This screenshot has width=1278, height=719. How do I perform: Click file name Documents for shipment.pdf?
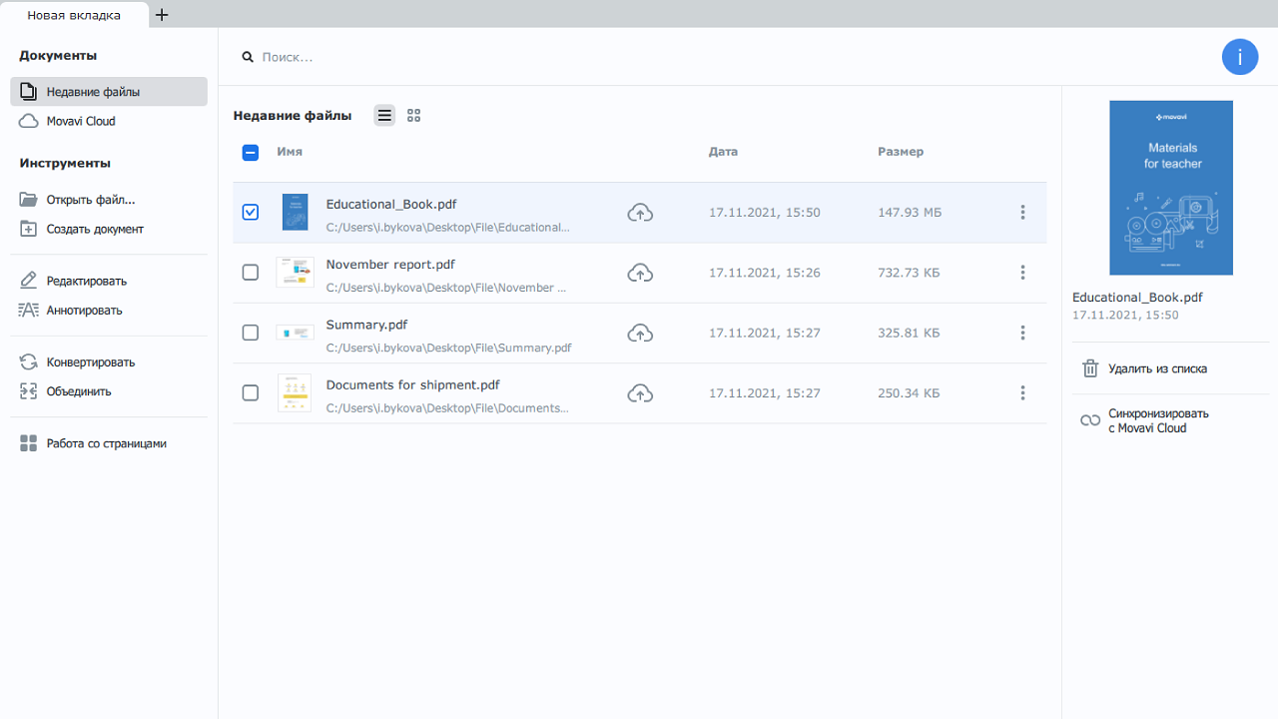[x=412, y=384]
